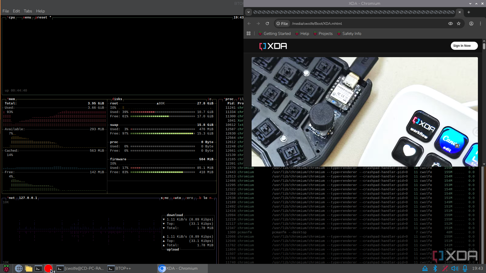
Task: Toggle net auto scaling in btop
Action: click(177, 198)
